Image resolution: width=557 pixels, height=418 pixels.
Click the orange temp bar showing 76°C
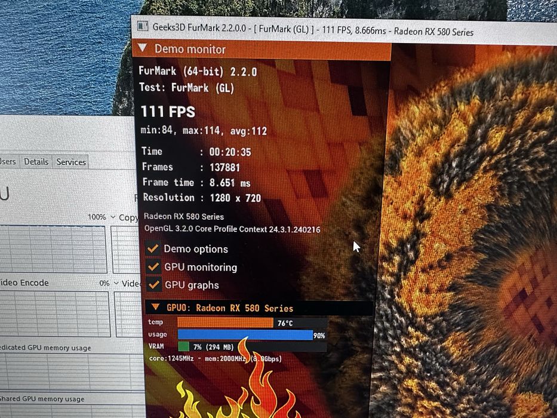tap(225, 322)
